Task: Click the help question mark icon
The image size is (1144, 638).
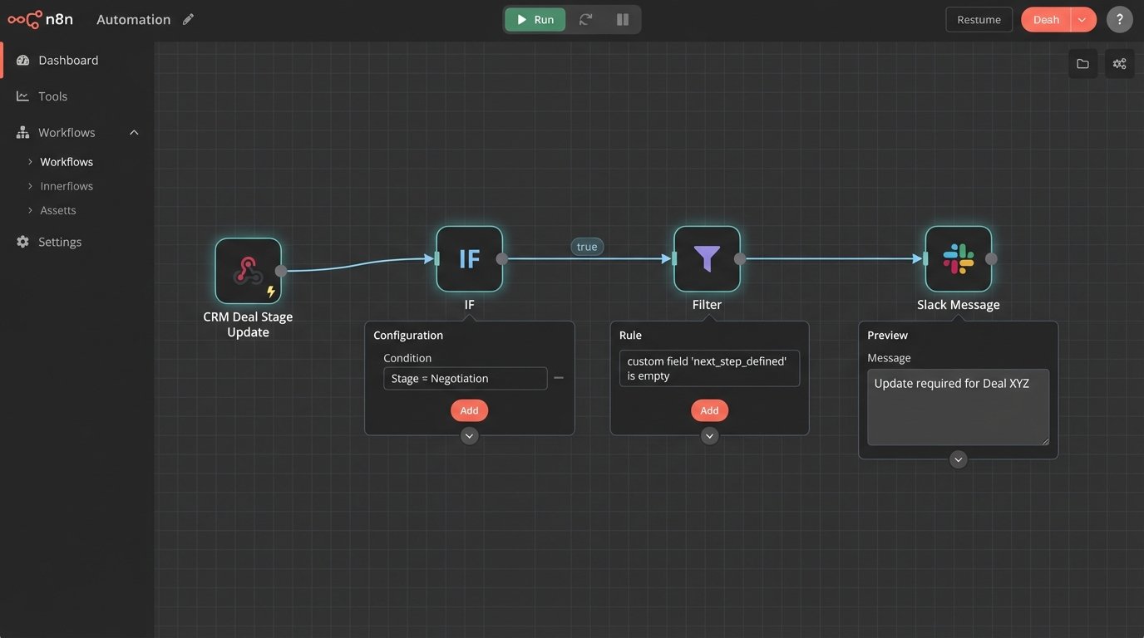Action: (x=1119, y=18)
